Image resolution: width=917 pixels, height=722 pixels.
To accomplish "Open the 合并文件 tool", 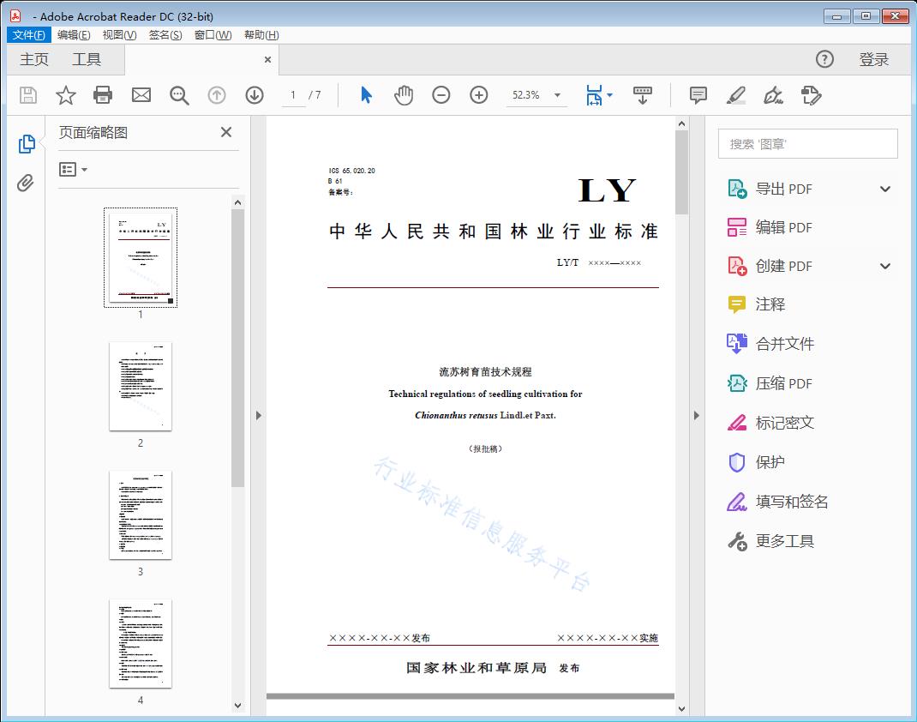I will 784,344.
